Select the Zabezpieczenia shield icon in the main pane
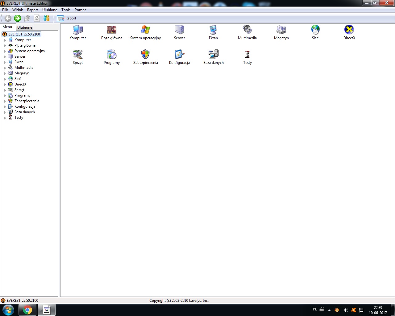The width and height of the screenshot is (395, 316). click(x=145, y=54)
